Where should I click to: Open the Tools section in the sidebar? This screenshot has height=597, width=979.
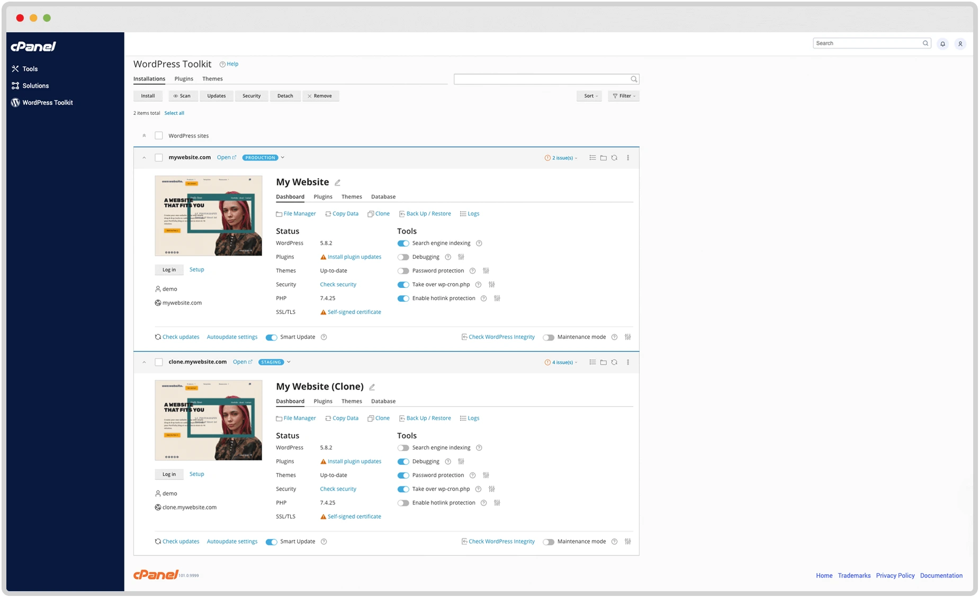[x=29, y=69]
